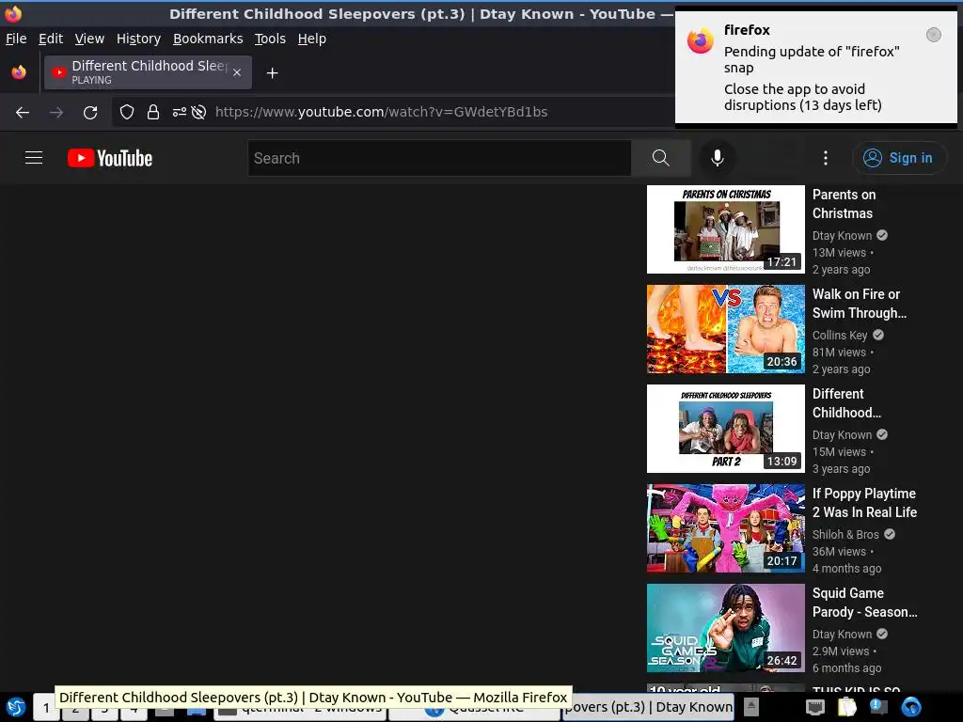Click the autoplay blocked icon in address bar
Viewport: 963px width, 722px height.
(x=198, y=112)
